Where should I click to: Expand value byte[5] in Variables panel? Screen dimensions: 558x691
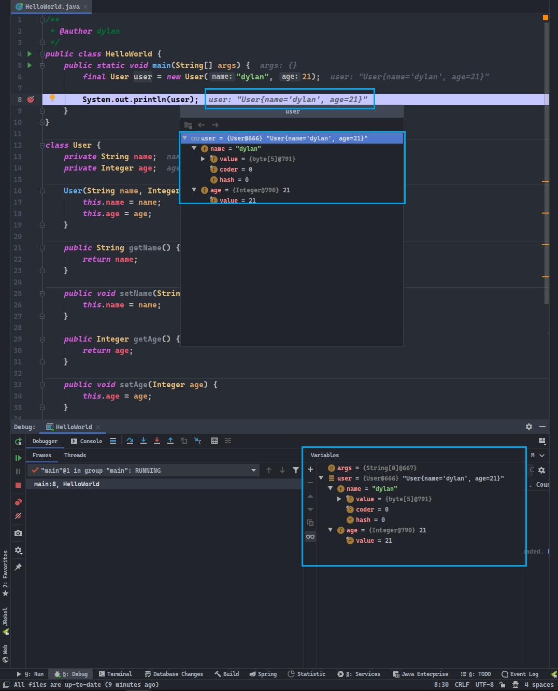click(x=339, y=499)
